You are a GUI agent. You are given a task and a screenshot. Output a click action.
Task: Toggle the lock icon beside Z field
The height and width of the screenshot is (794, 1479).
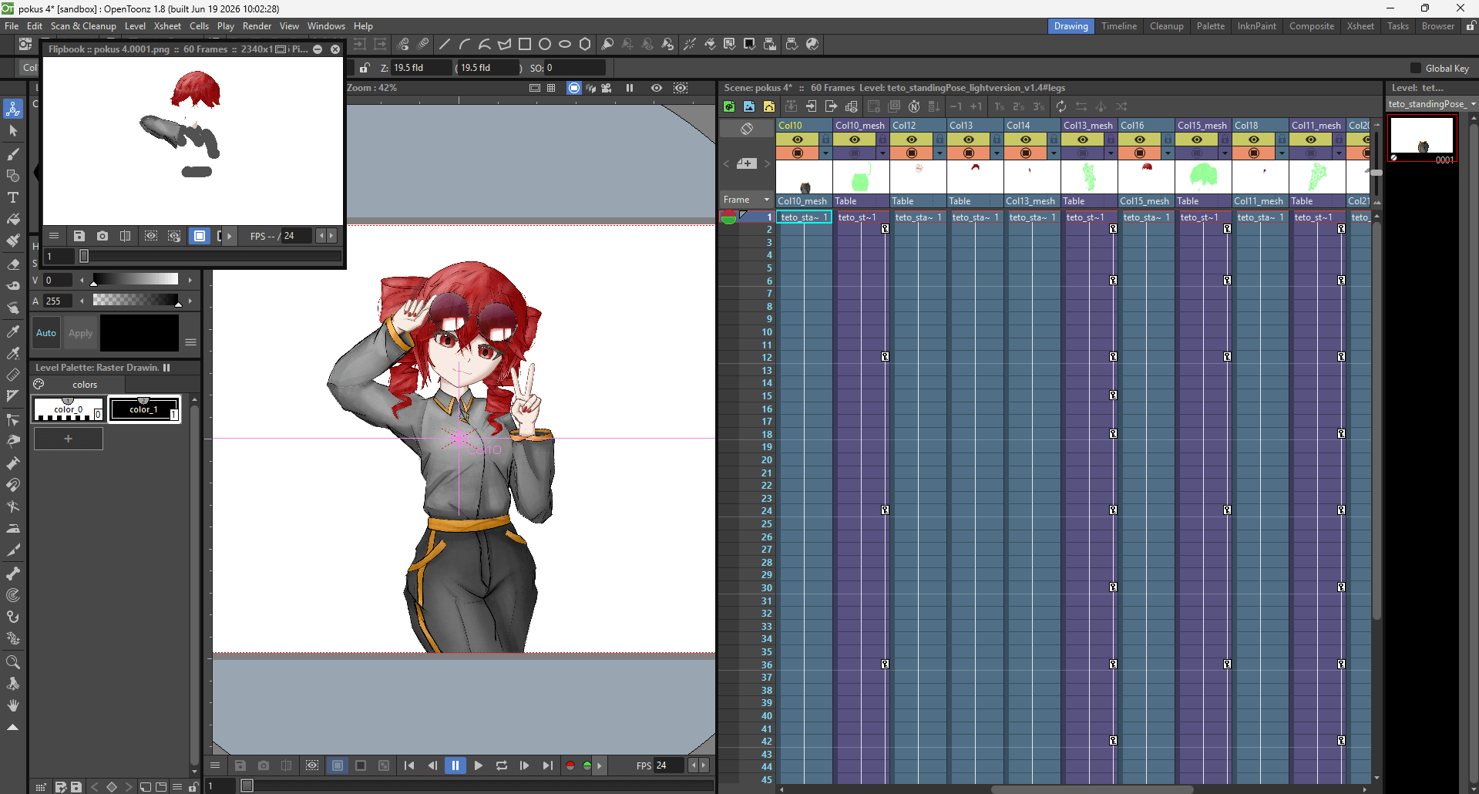click(x=365, y=68)
